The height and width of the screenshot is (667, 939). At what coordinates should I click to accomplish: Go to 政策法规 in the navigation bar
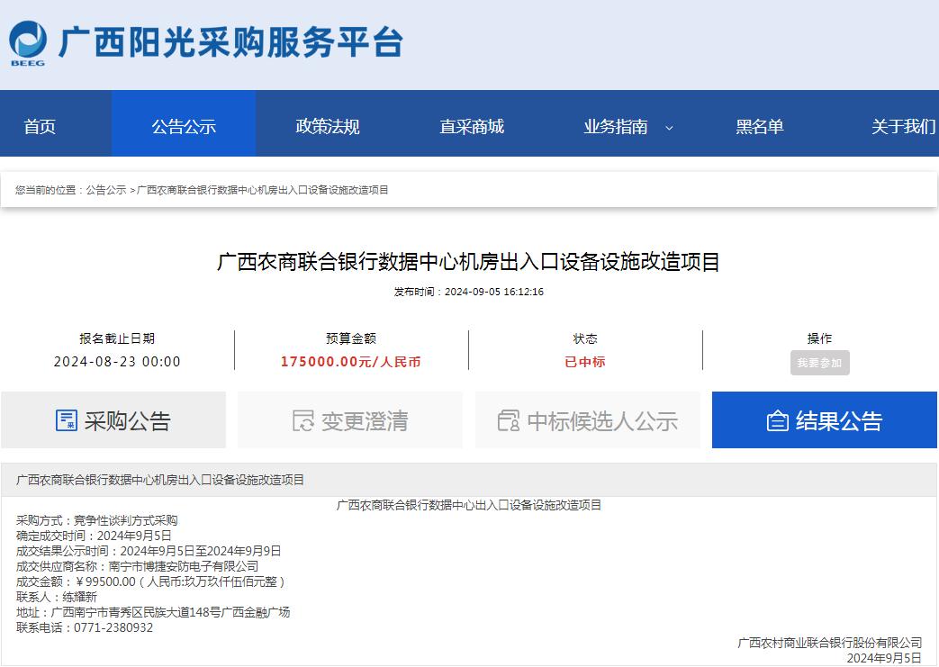pos(328,126)
